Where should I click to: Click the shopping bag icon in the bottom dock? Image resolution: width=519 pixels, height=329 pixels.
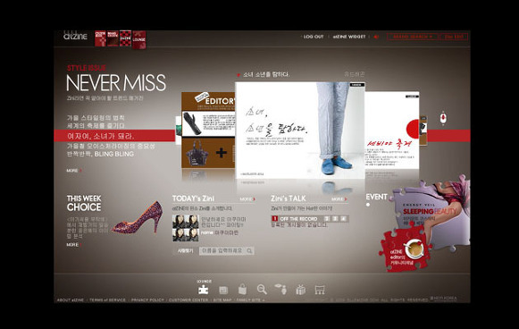tap(243, 290)
